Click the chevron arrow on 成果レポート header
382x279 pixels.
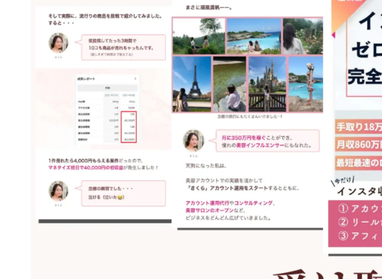click(x=135, y=78)
